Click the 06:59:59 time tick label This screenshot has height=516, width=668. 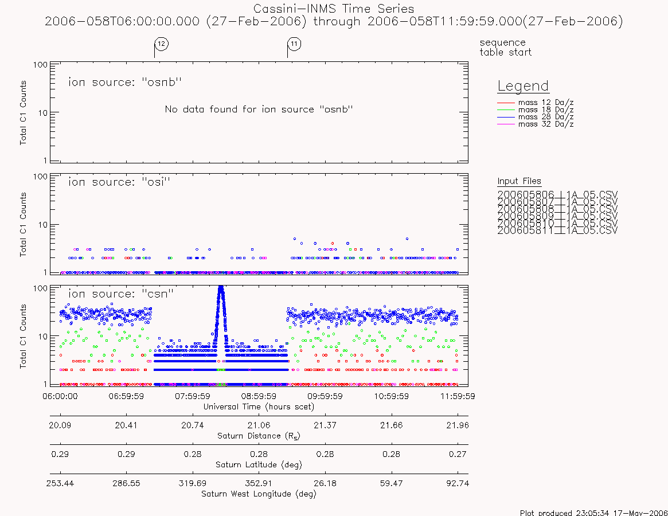[x=126, y=396]
